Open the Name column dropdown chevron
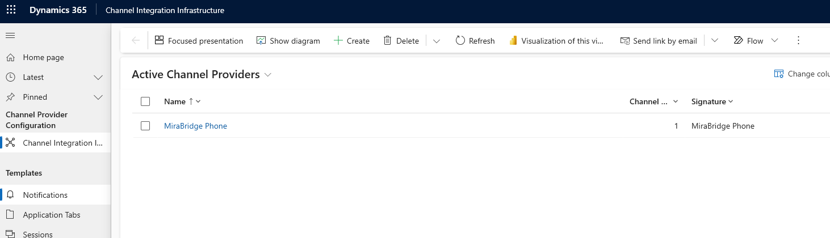Image resolution: width=830 pixels, height=238 pixels. pyautogui.click(x=198, y=101)
